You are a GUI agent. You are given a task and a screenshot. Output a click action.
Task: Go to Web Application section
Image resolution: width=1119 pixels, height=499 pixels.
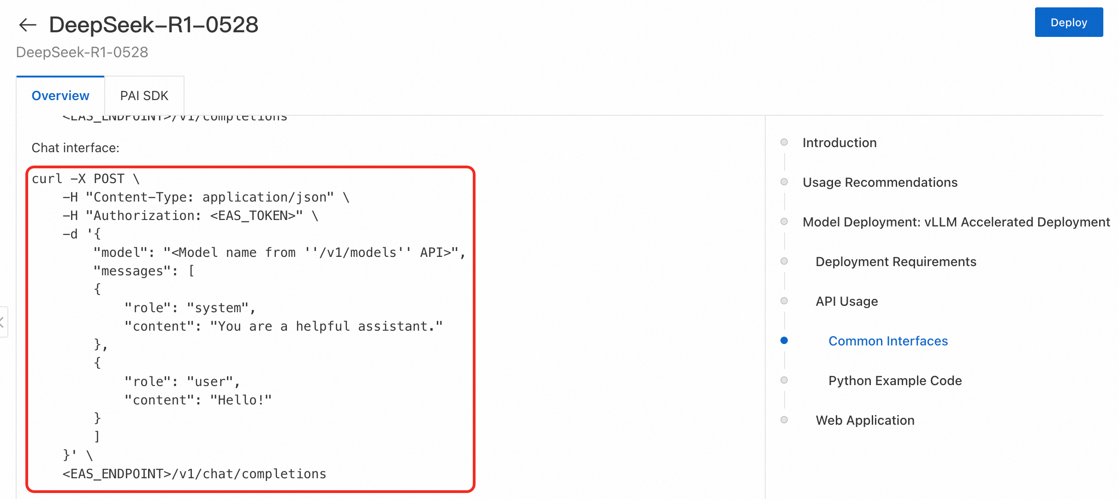pos(864,420)
